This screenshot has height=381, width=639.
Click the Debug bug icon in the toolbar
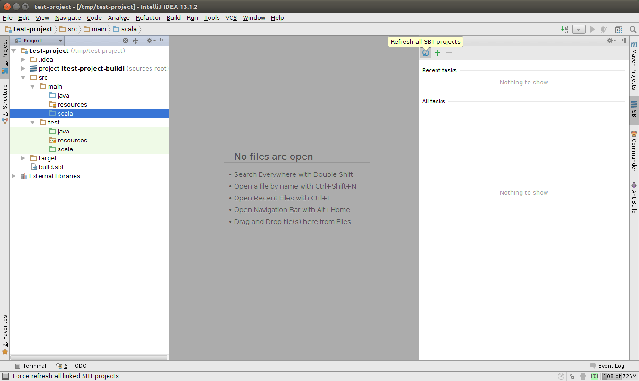coord(604,29)
